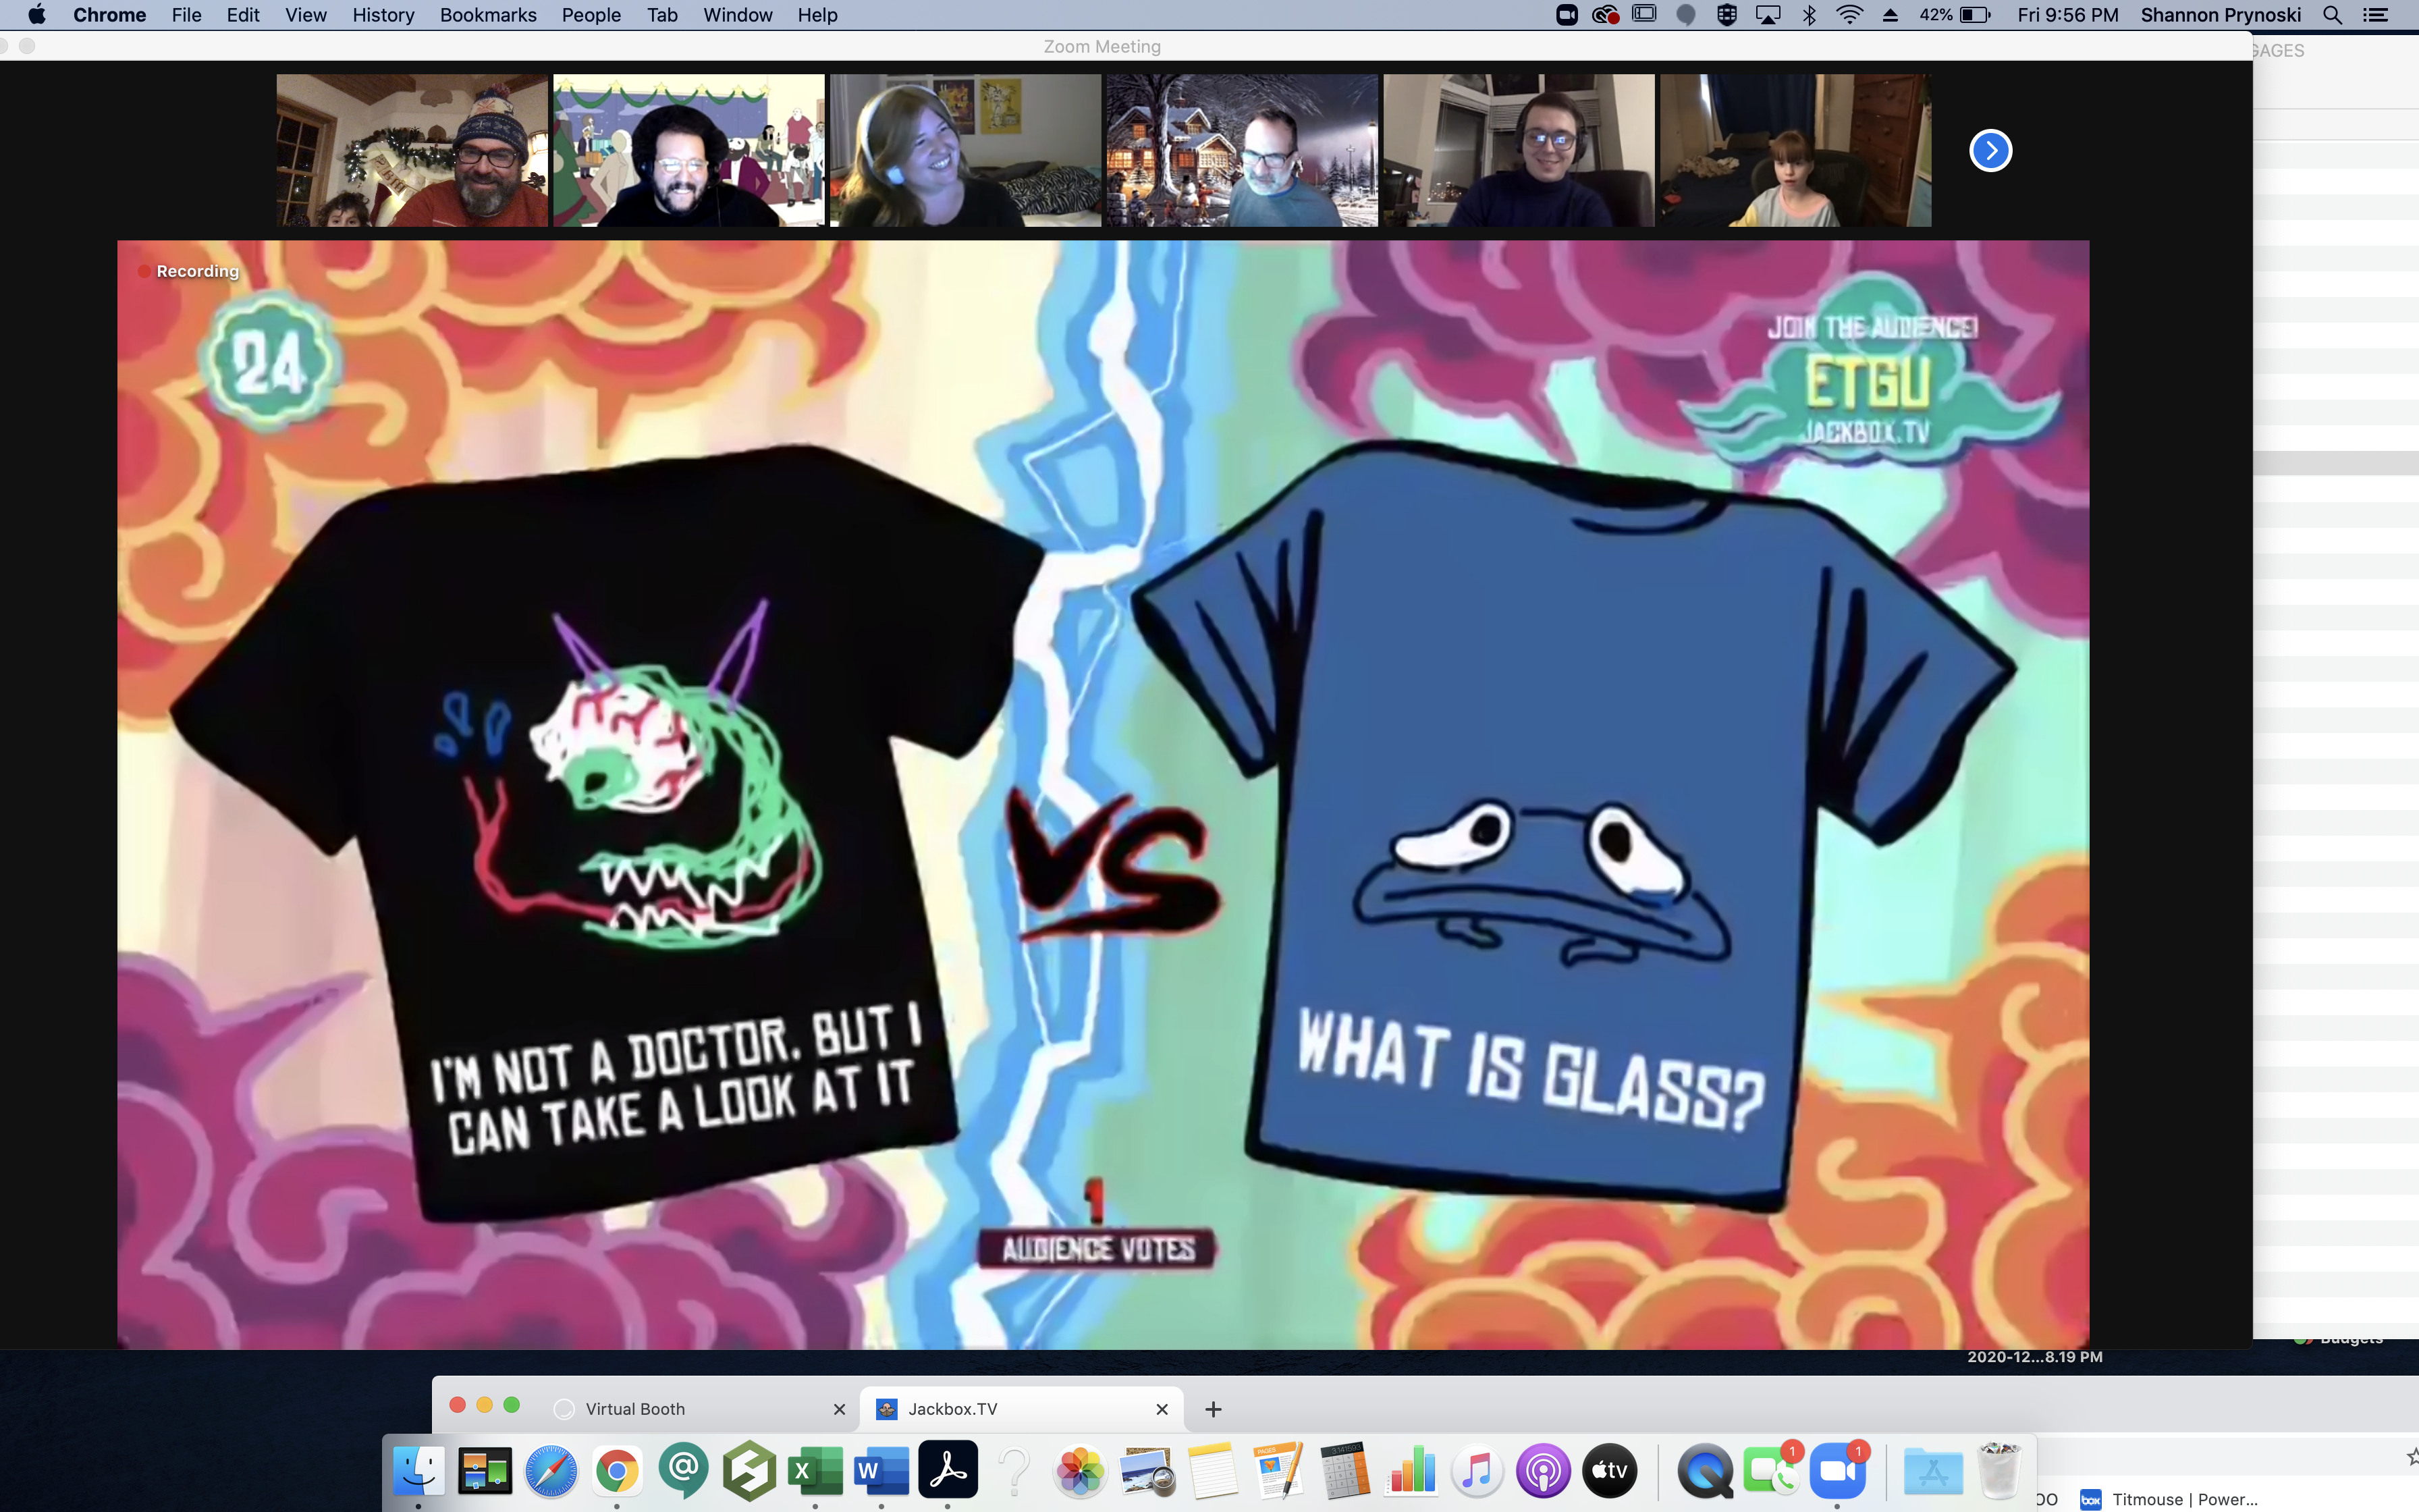This screenshot has height=1512, width=2419.
Task: Select the curly-haired man with headset thumbnail
Action: 688,150
